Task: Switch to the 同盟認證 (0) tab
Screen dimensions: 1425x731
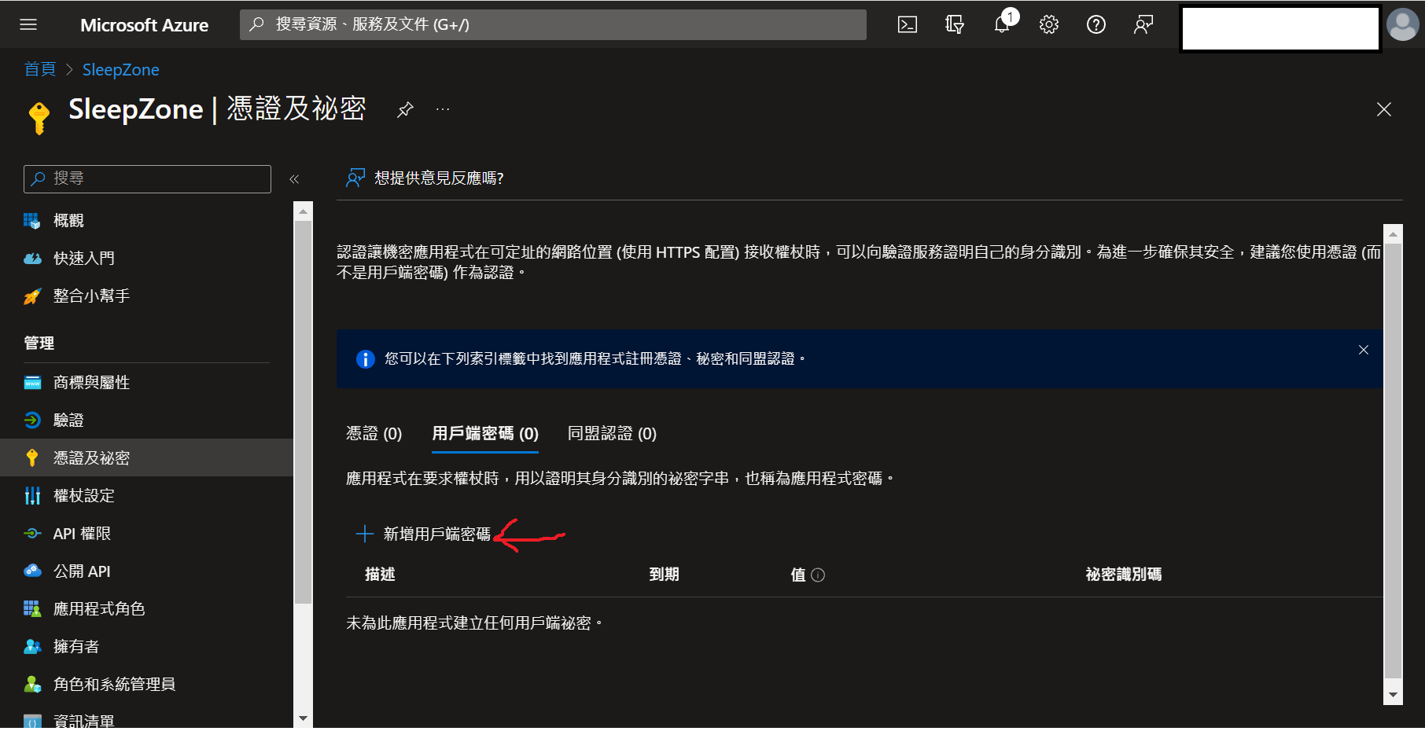Action: pyautogui.click(x=612, y=434)
